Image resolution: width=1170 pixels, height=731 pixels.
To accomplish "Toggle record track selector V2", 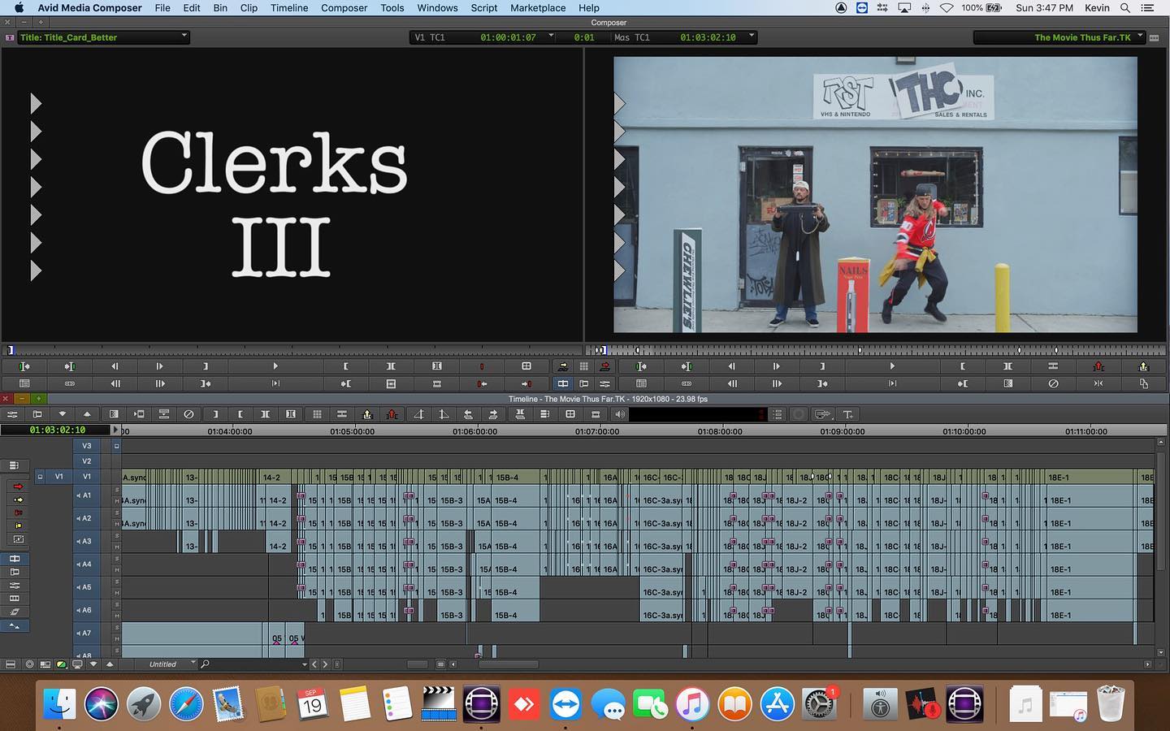I will coord(87,461).
